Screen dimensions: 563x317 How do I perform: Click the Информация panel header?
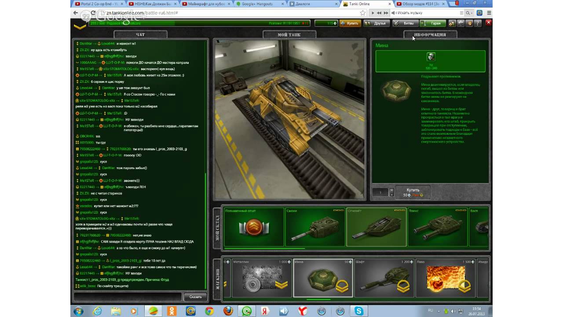430,35
